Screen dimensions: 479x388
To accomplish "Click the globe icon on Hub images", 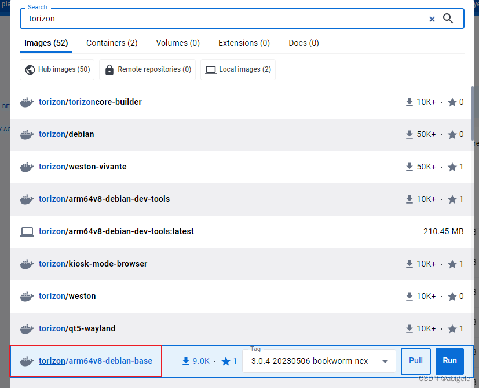I will pyautogui.click(x=30, y=70).
